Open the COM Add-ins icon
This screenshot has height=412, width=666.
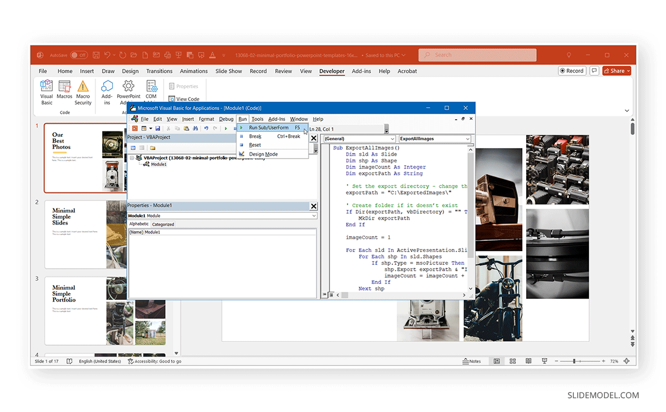(x=152, y=91)
